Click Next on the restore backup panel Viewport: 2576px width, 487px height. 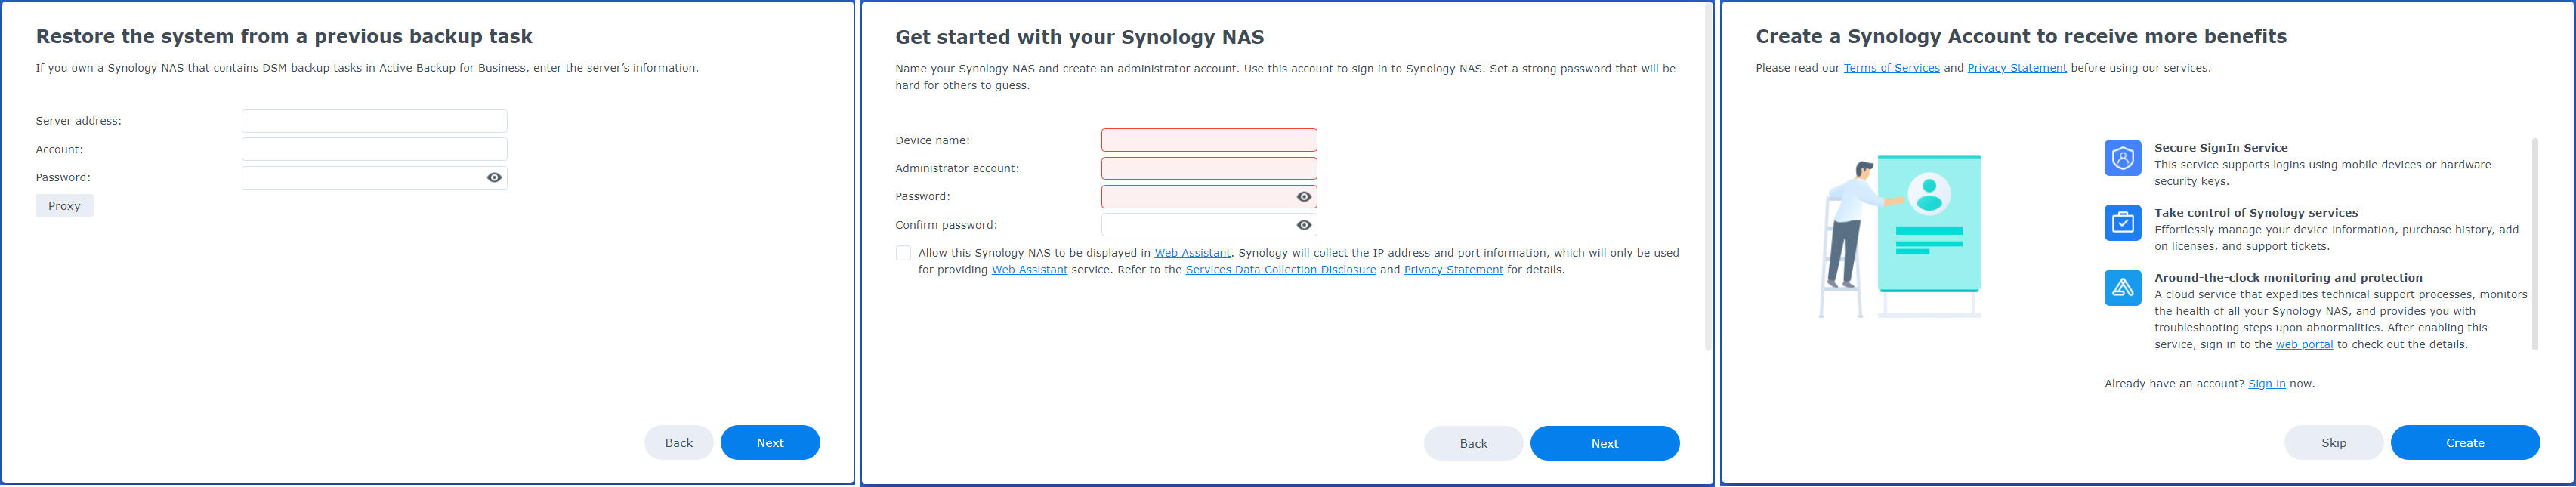tap(770, 443)
